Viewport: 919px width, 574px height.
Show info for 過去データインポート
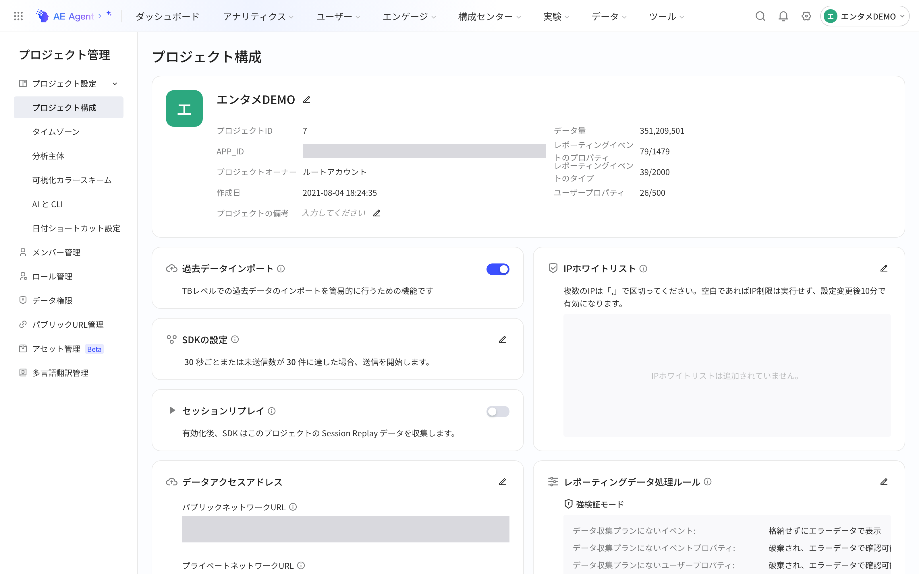pos(281,268)
